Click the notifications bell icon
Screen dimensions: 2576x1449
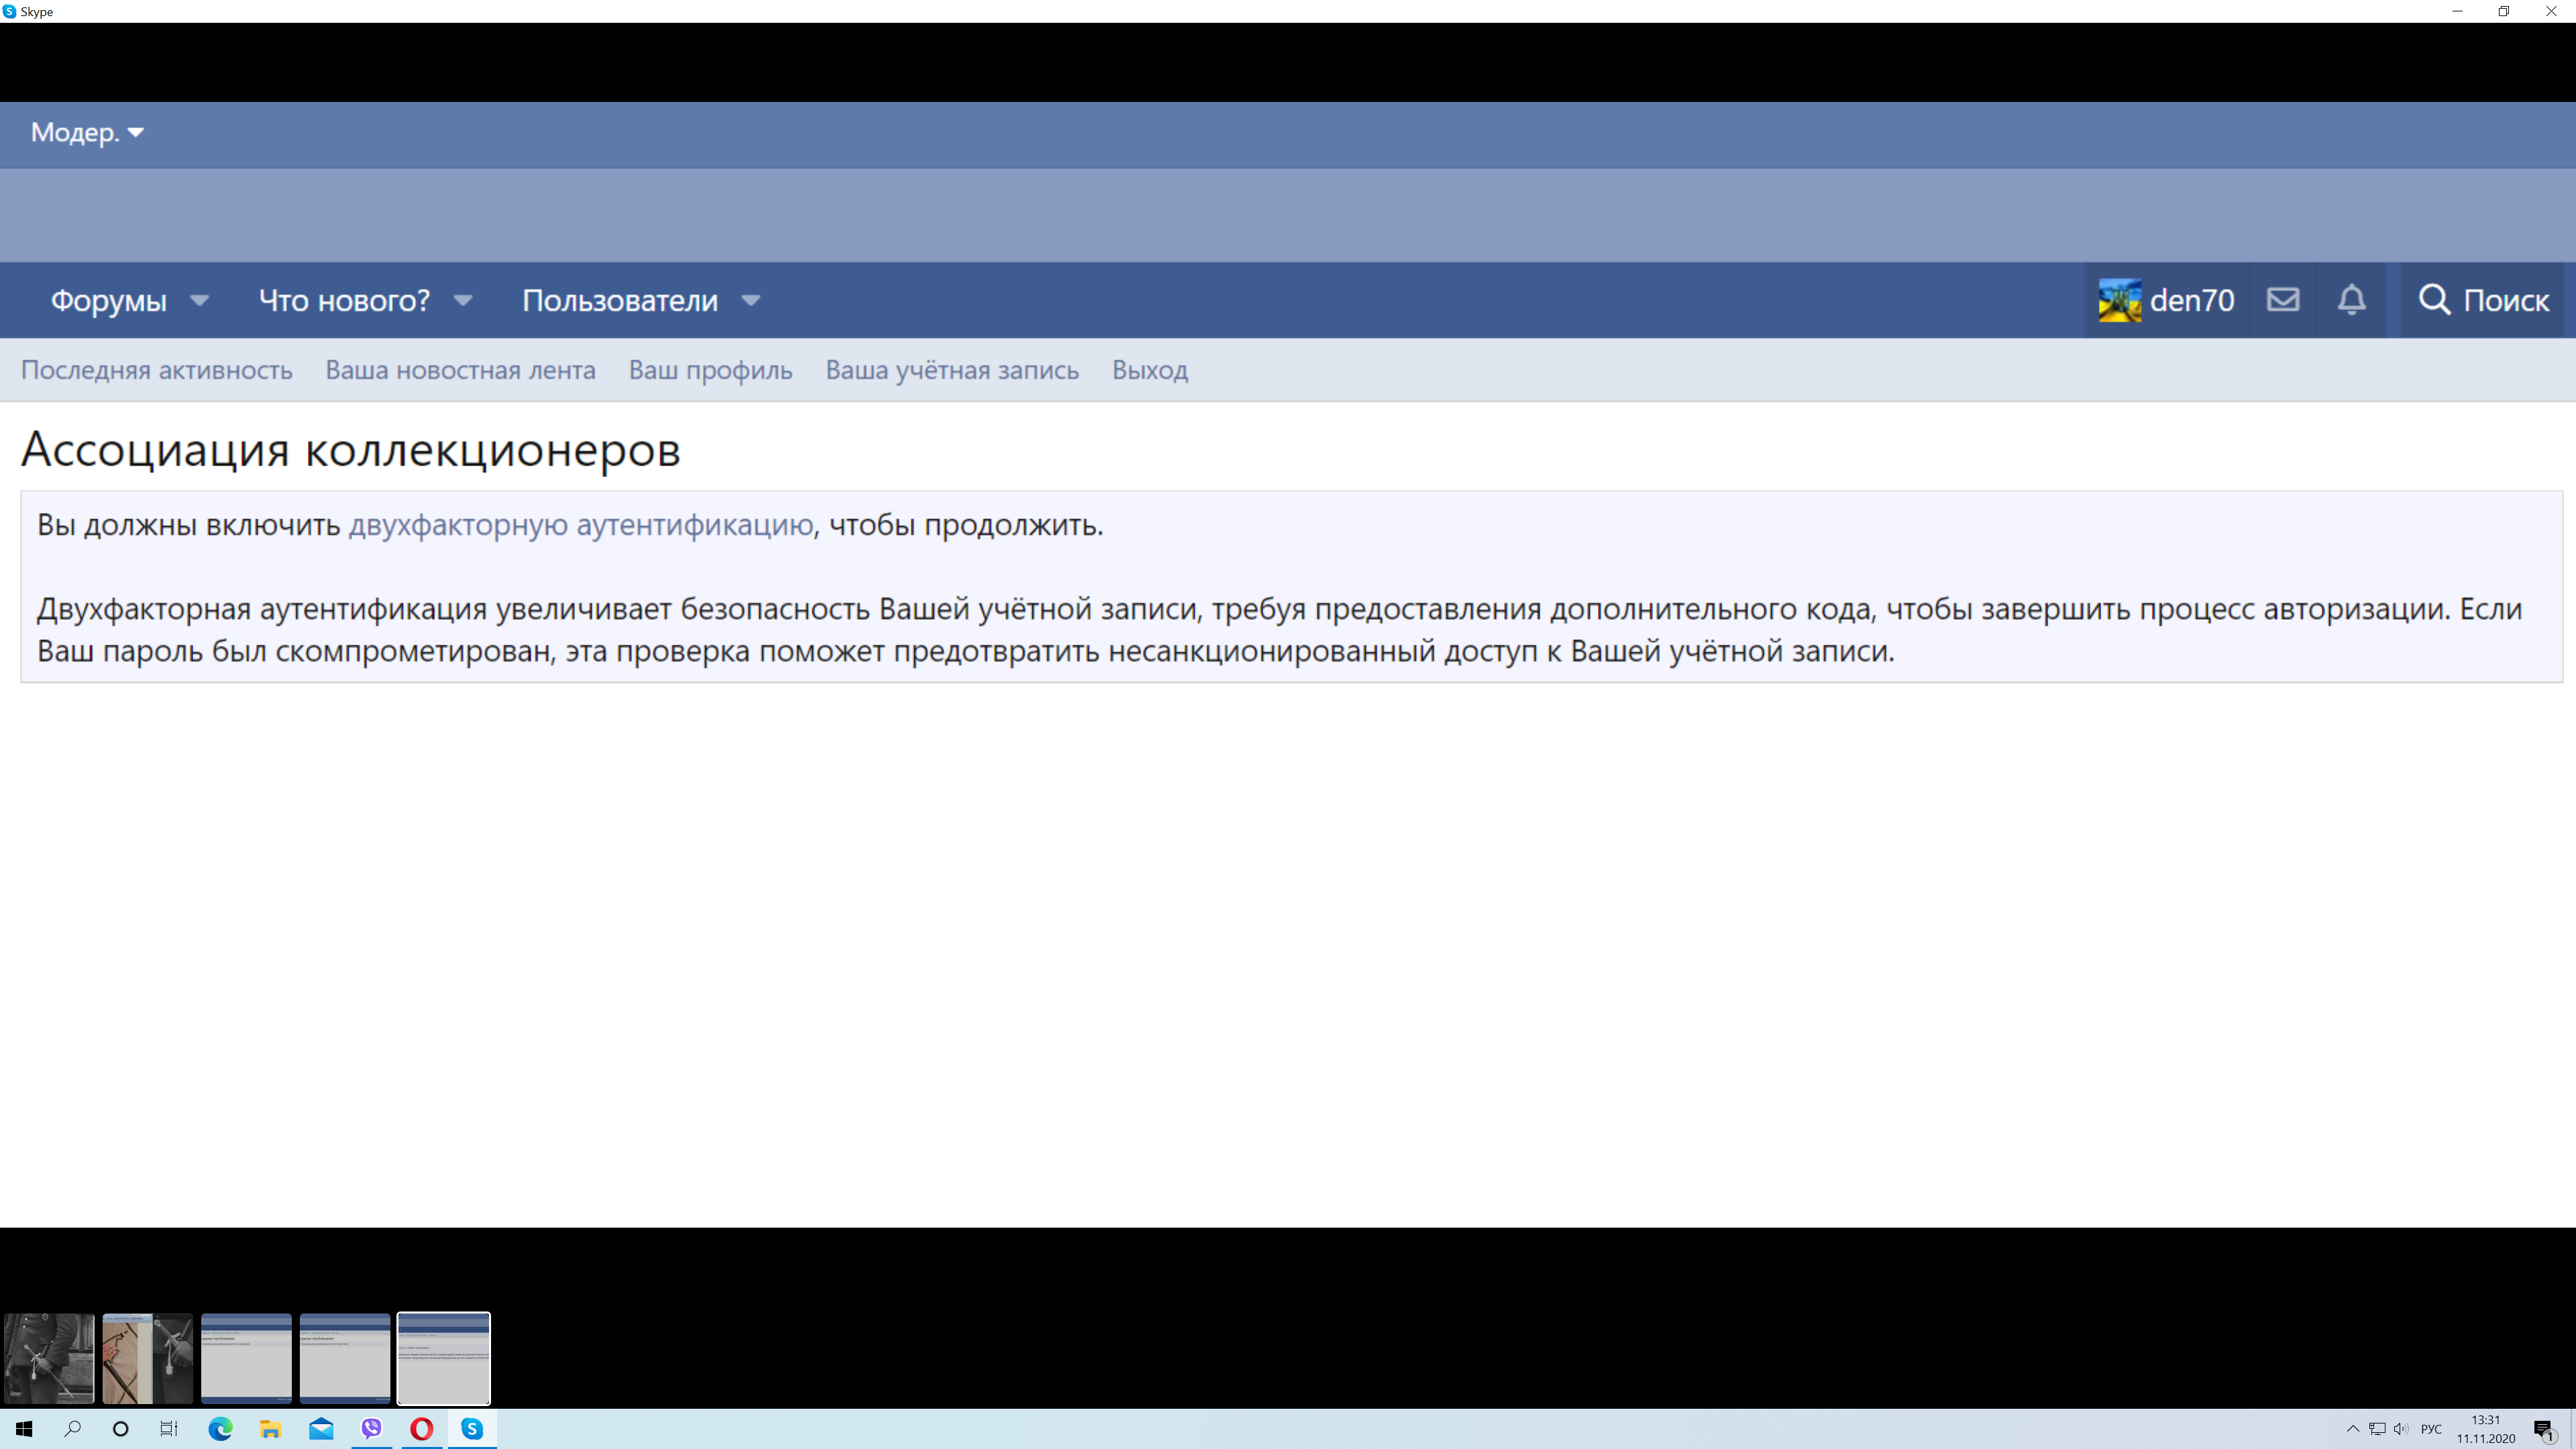(2352, 299)
